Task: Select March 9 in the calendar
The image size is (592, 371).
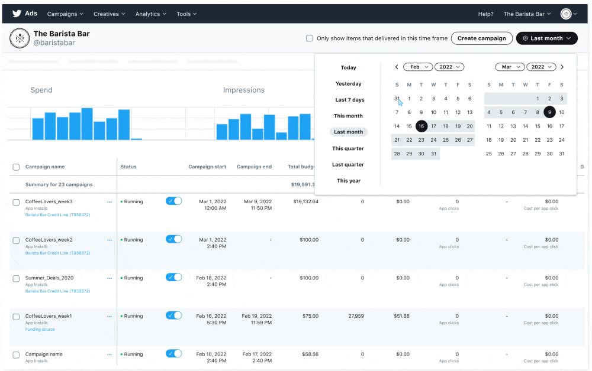Action: [550, 112]
